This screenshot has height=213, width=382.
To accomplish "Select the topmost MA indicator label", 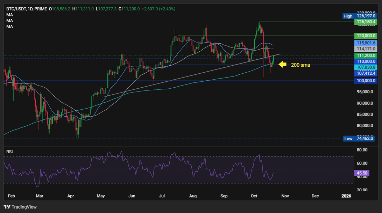I will coord(9,15).
